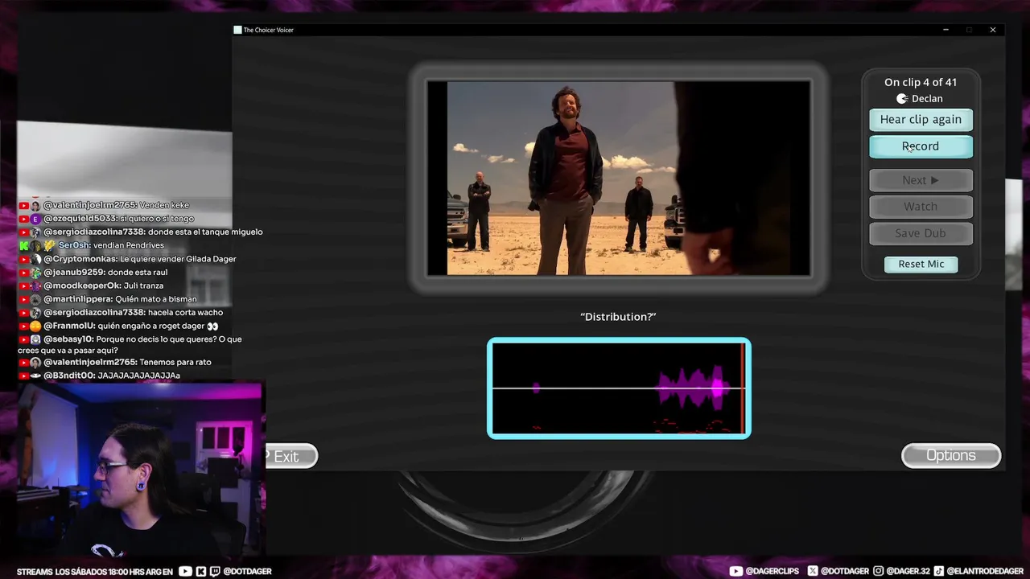Click the YouTube icon beside @ezequield5033
1030x579 pixels.
coord(24,219)
